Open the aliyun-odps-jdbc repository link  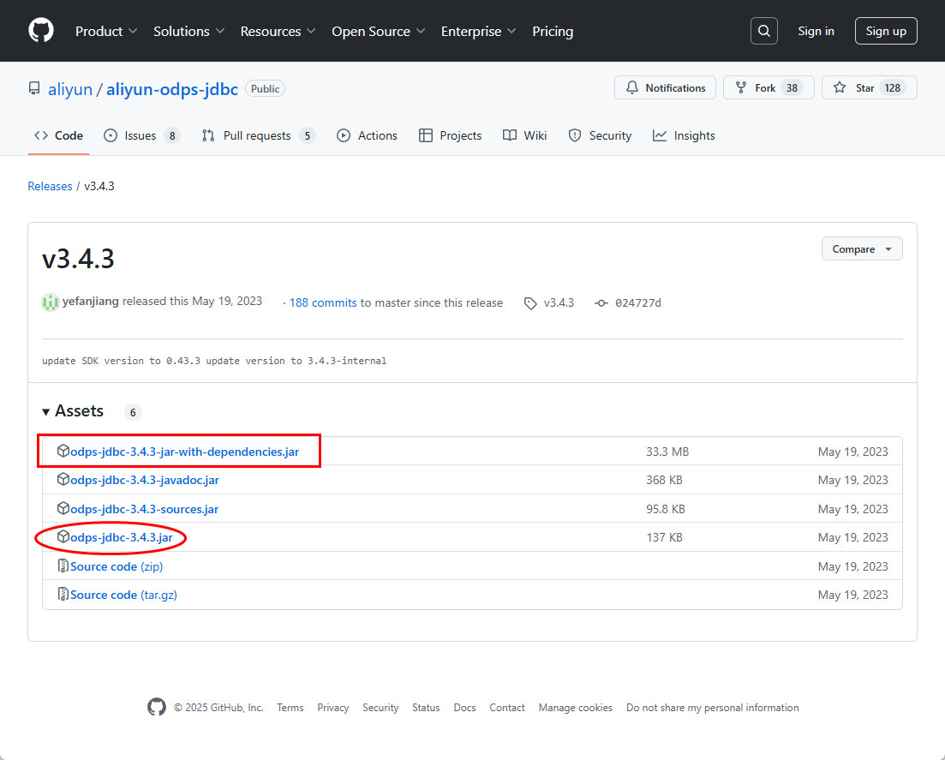(x=172, y=89)
